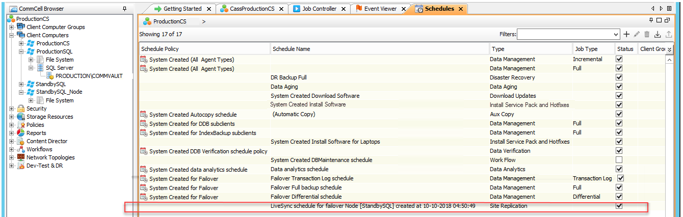Image resolution: width=683 pixels, height=217 pixels.
Task: Click the PRODUCTION\COMMVAULT instance icon
Action: point(50,76)
